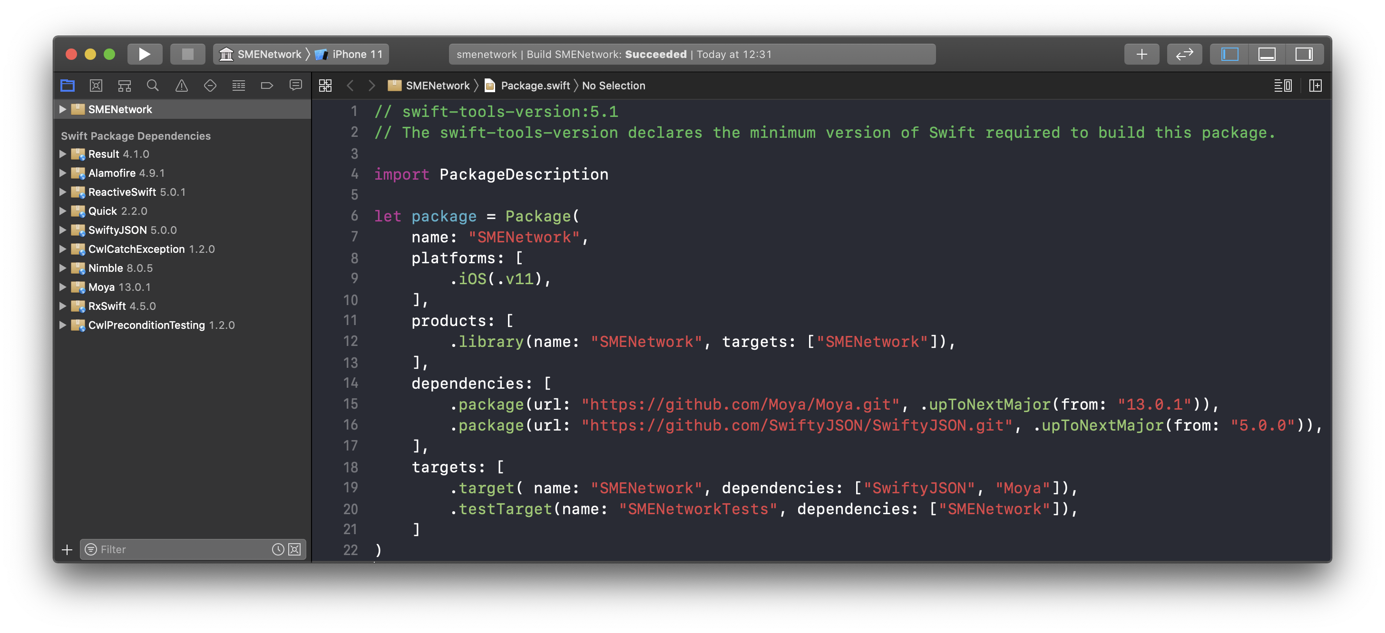Open the Report navigator speech bubble

[296, 86]
